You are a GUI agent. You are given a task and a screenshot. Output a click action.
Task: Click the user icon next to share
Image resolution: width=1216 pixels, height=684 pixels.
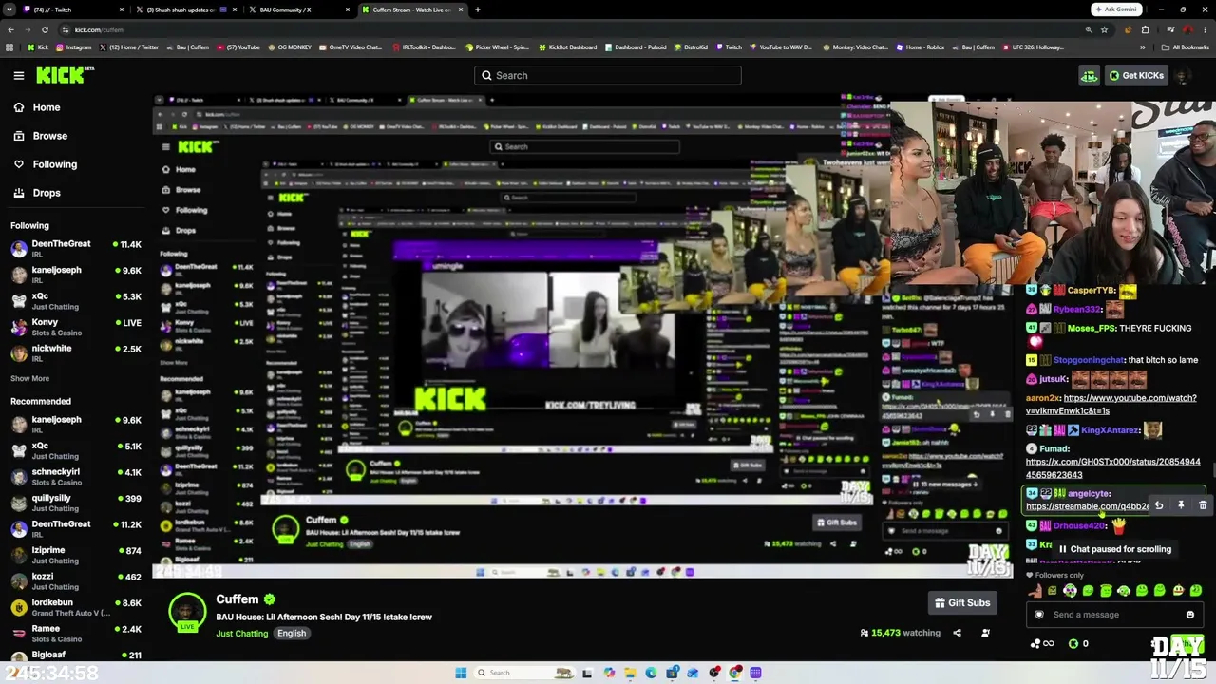pos(985,633)
